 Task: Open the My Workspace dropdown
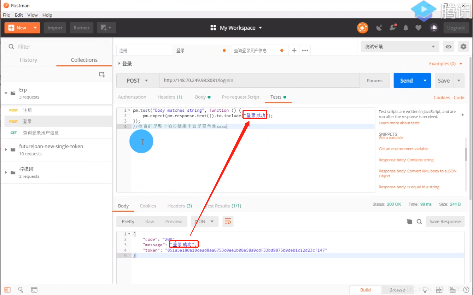tap(236, 28)
